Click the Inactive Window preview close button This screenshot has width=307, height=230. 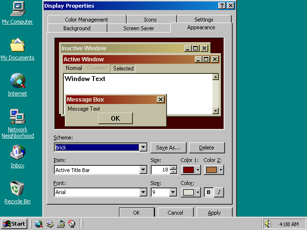204,48
